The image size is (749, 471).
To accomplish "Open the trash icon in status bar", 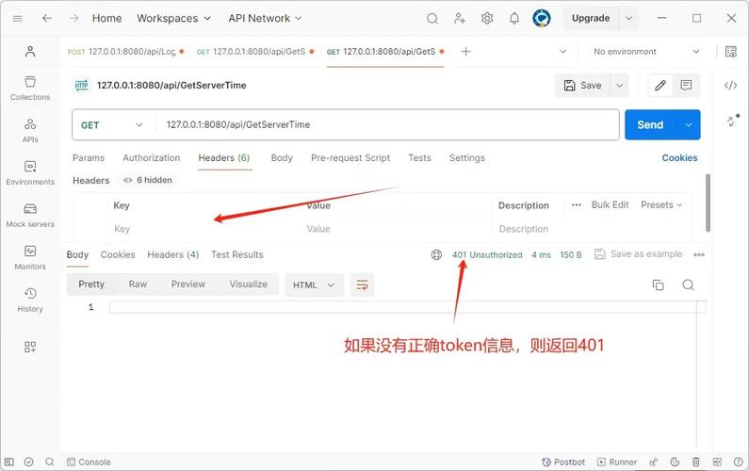I will pos(696,462).
